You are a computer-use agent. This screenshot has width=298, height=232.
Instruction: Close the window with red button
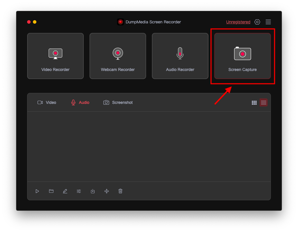pyautogui.click(x=29, y=22)
